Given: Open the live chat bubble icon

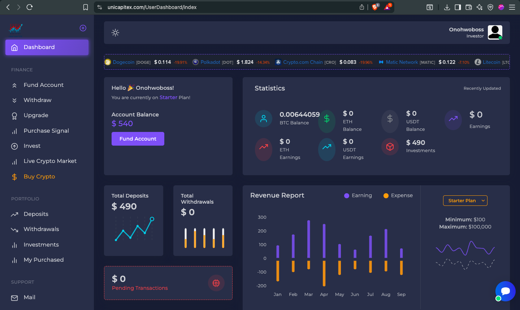Looking at the screenshot, I should tap(505, 291).
